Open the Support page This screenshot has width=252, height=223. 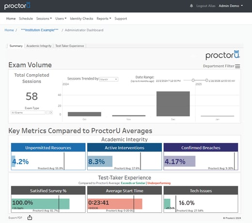click(x=121, y=18)
